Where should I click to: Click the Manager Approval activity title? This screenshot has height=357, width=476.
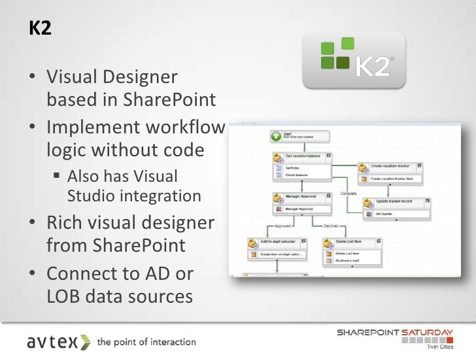tap(301, 196)
